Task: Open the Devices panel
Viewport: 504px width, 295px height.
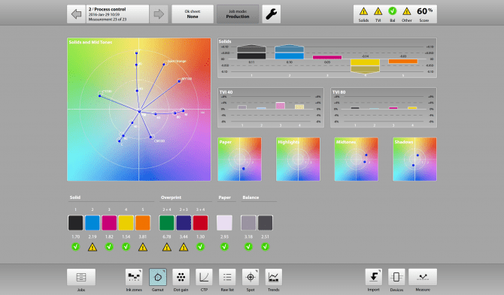Action: [396, 277]
